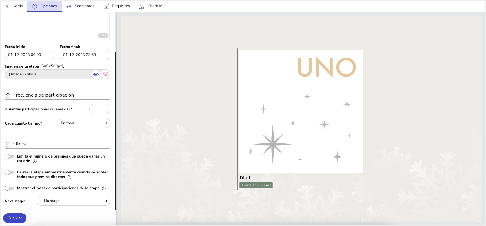The image size is (486, 226).
Task: Click the Guardar button
Action: tap(15, 218)
